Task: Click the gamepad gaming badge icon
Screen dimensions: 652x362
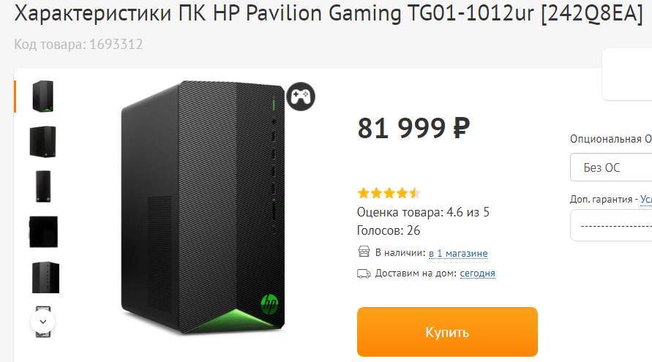Action: (301, 97)
